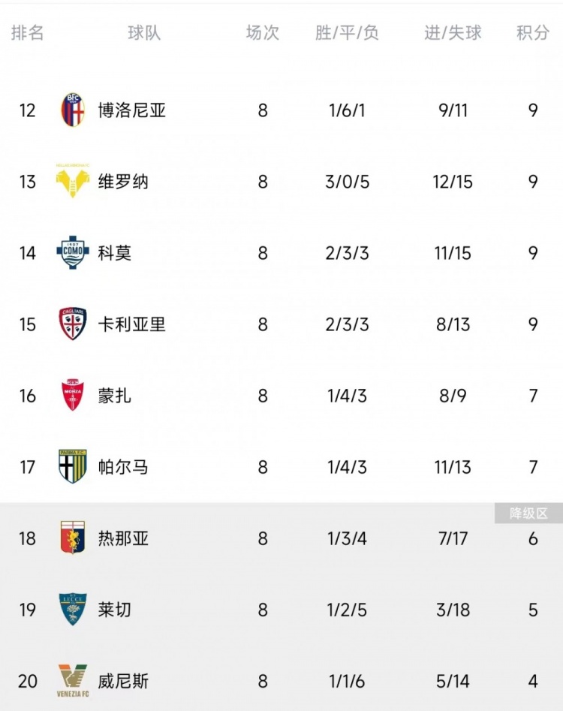The image size is (563, 711).
Task: Sort table by 积分 column header
Action: point(533,33)
